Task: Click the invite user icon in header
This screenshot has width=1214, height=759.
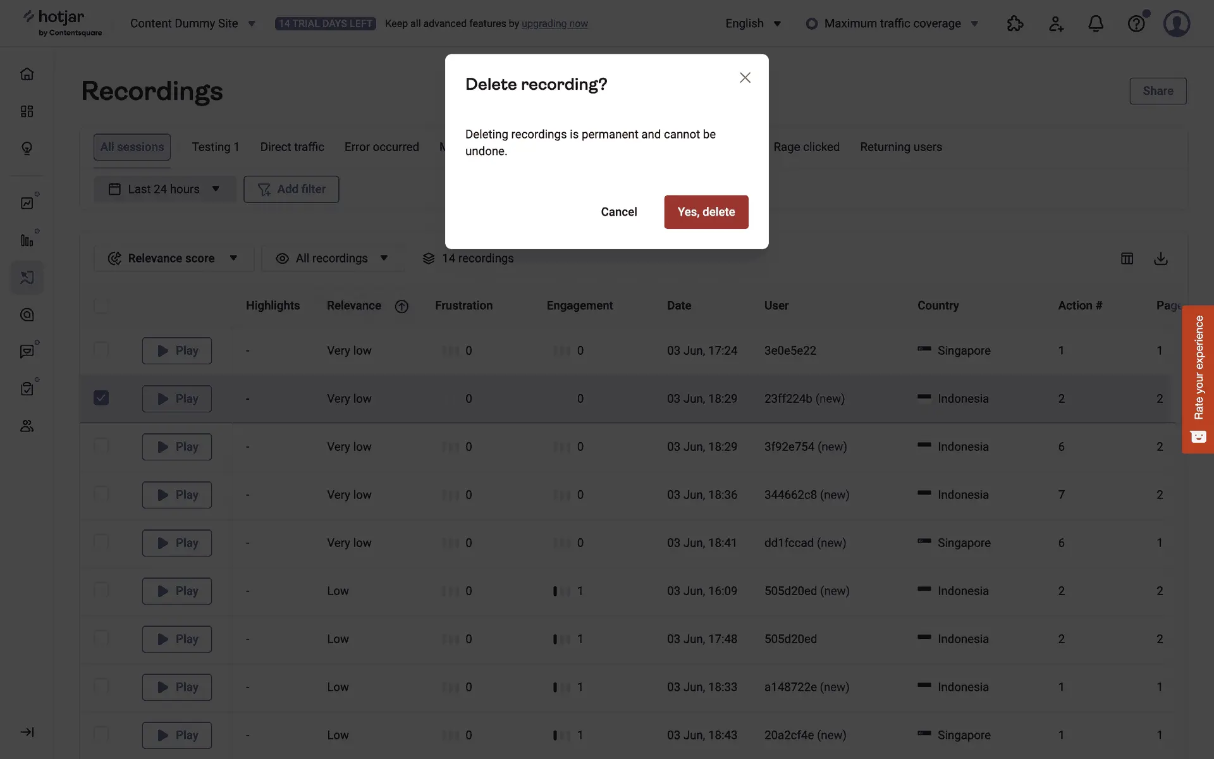Action: pyautogui.click(x=1055, y=24)
